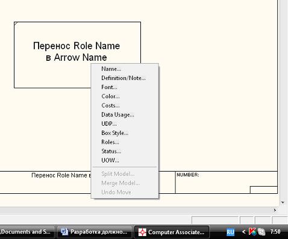Screen dimensions: 288x239
Task: Click the RU language indicator
Action: click(230, 232)
